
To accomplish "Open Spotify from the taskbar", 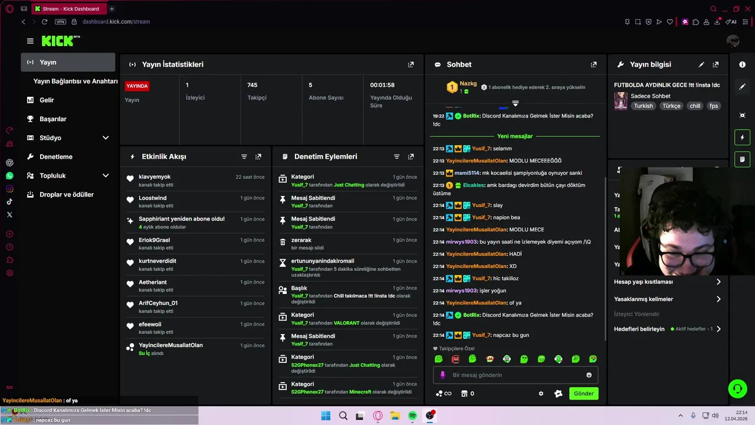I will (x=412, y=416).
